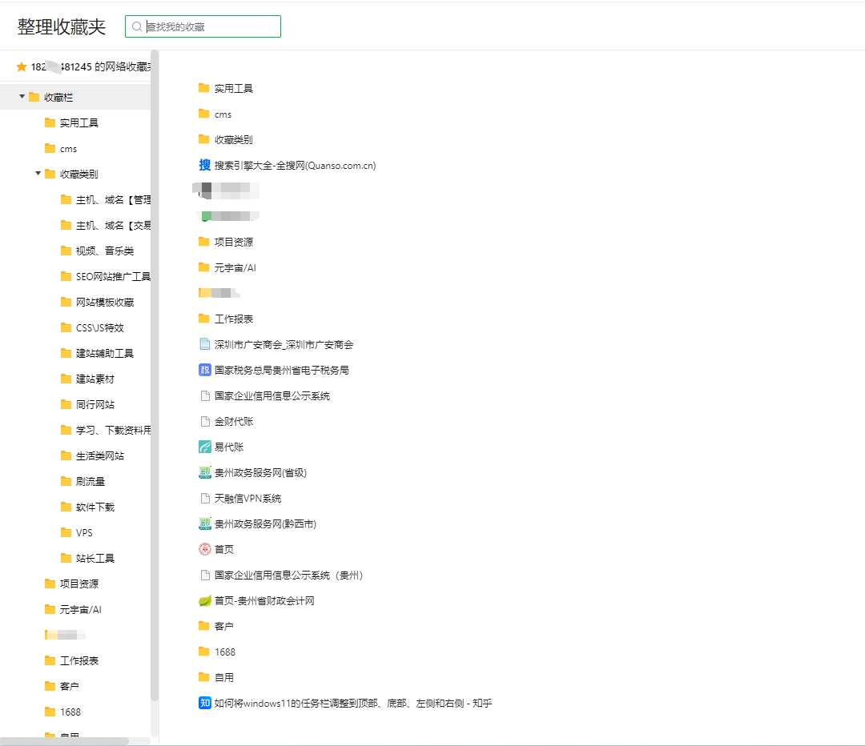The image size is (865, 746).
Task: Click the 知乎 favicon of windows11 article
Action: click(205, 703)
